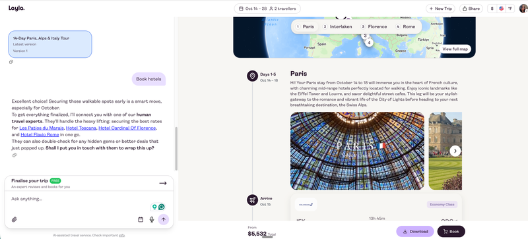Screen dimensions: 528x239
Task: Click map marker number 3
Action: [x=365, y=36]
